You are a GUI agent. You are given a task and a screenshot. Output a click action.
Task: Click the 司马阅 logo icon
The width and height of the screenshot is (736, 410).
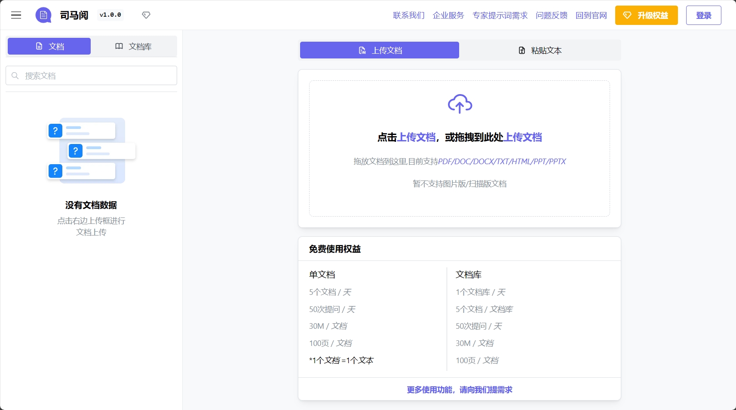click(x=43, y=15)
